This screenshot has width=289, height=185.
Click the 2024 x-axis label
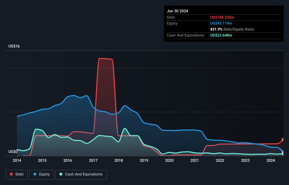271,160
